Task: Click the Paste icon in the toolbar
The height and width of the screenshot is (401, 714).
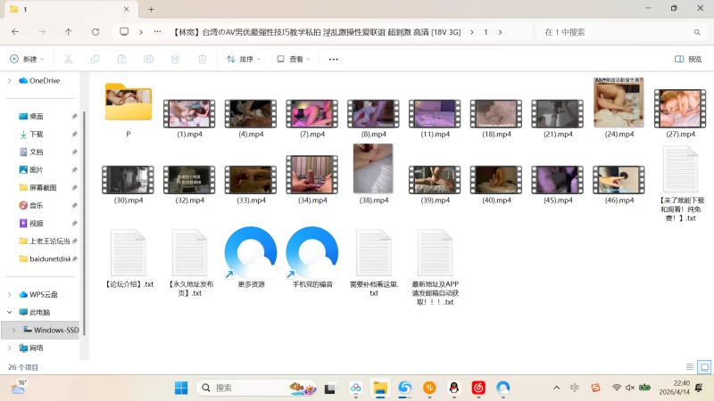Action: [x=121, y=59]
